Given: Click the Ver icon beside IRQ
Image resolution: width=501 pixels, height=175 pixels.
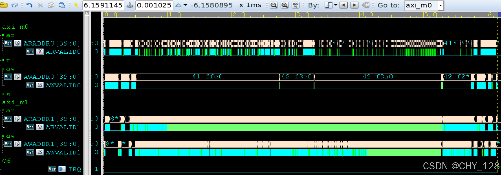Looking at the screenshot, I should (52, 169).
